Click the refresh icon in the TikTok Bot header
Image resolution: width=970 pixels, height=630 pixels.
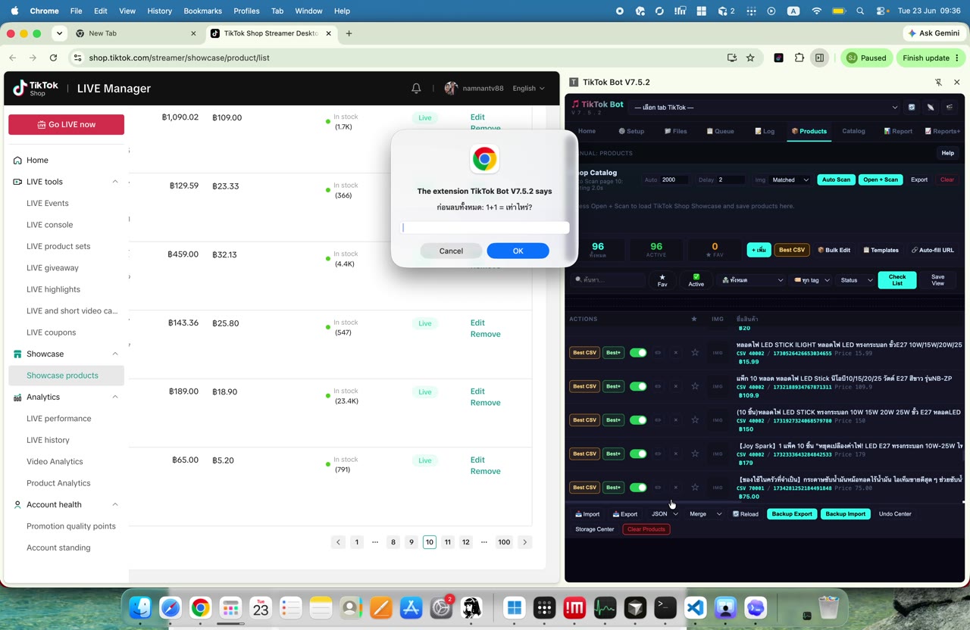coord(912,108)
